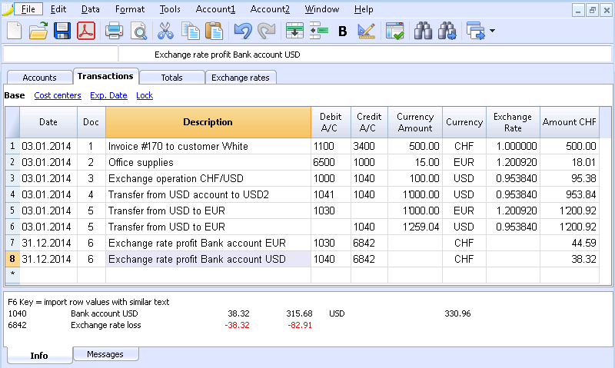Viewport: 615px width, 368px height.
Task: Click the Date column header
Action: 48,122
